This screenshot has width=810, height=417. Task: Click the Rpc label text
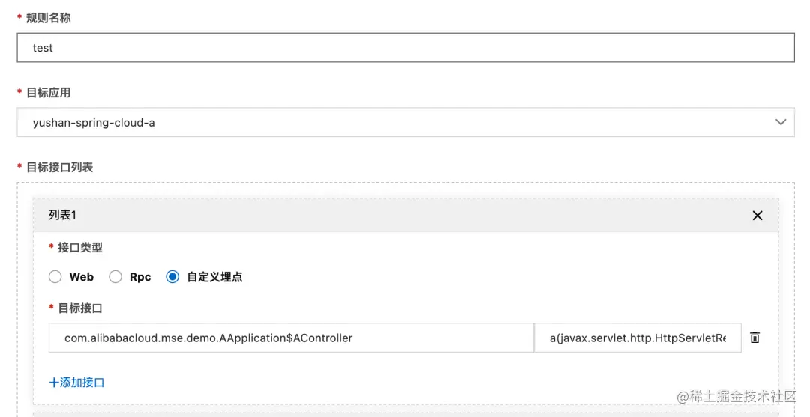coord(140,277)
